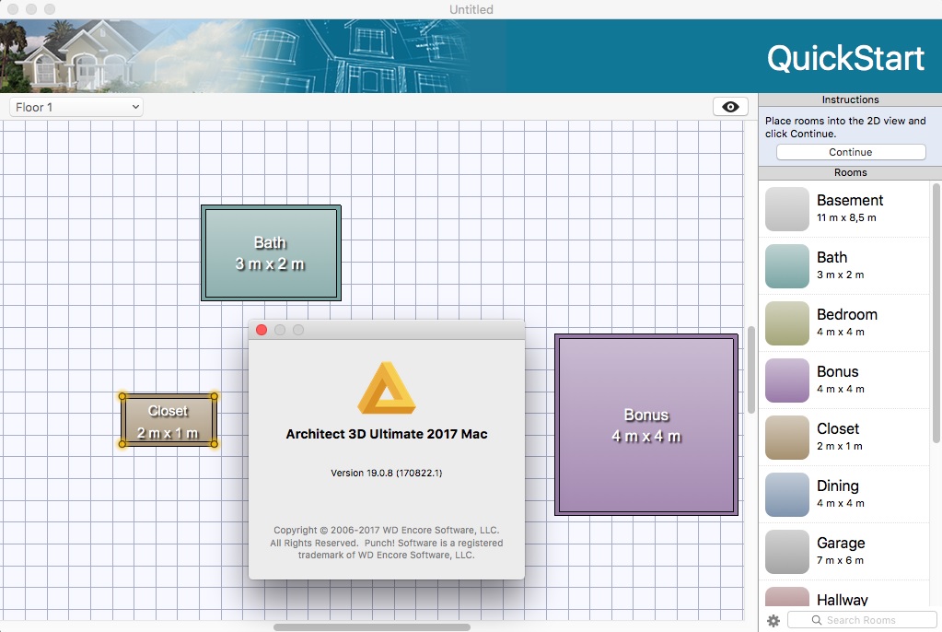The width and height of the screenshot is (942, 632).
Task: Click the 'Hallway' room name text
Action: coord(843,600)
